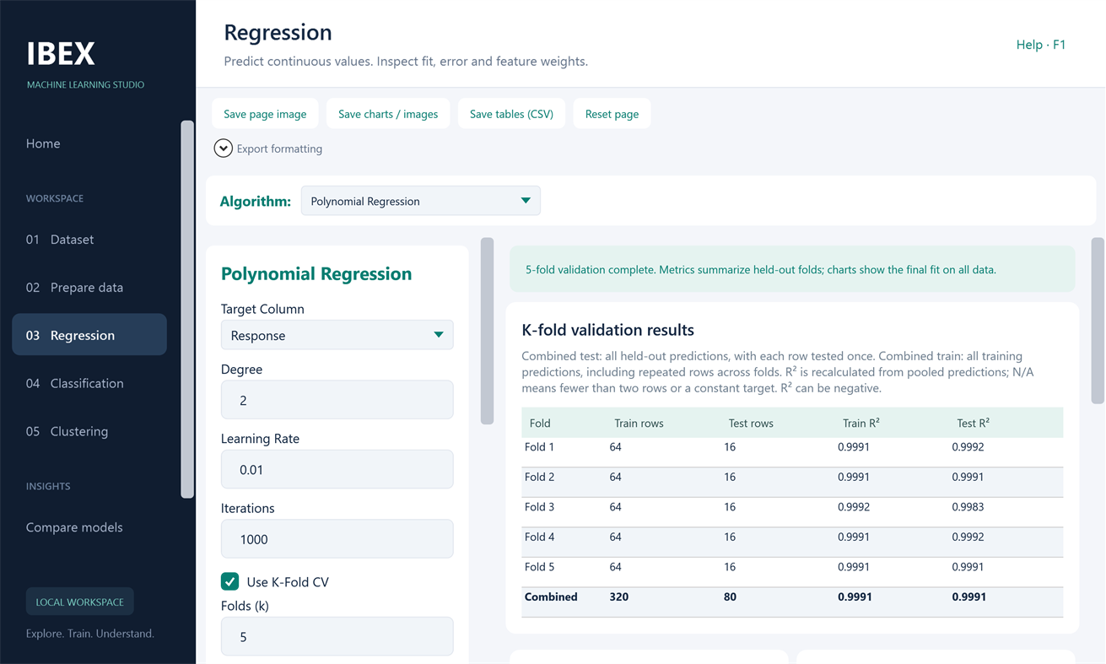Click the Train rows column header
1106x664 pixels.
pos(639,423)
